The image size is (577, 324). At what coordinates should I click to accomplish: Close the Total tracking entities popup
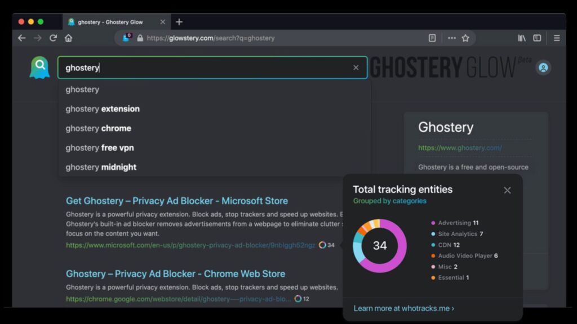[x=507, y=190]
